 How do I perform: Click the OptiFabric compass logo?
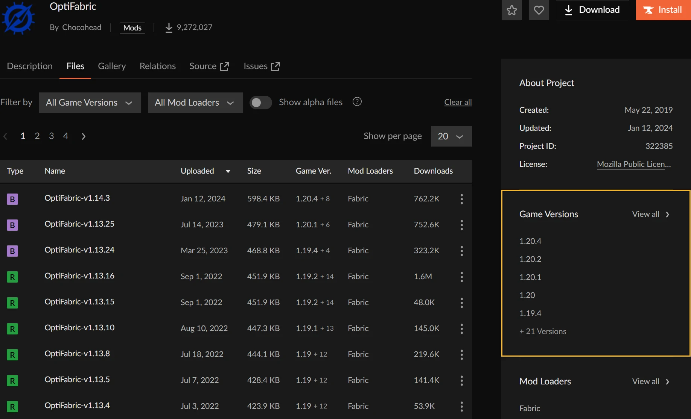coord(18,18)
